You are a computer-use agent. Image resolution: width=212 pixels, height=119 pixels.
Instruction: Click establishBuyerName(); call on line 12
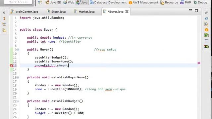(54, 61)
